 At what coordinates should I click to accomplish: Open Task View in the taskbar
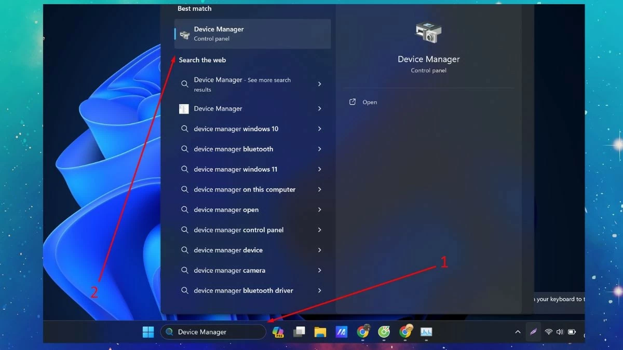click(x=299, y=332)
